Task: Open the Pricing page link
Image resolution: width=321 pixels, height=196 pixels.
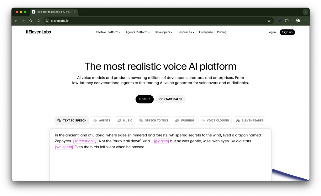Action: click(x=222, y=32)
